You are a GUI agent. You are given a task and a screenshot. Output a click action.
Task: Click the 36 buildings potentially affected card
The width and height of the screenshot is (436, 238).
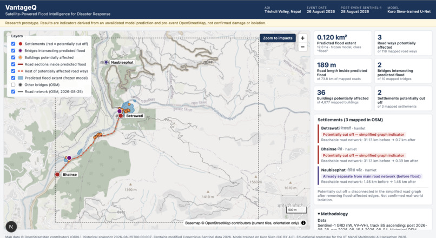pos(342,98)
